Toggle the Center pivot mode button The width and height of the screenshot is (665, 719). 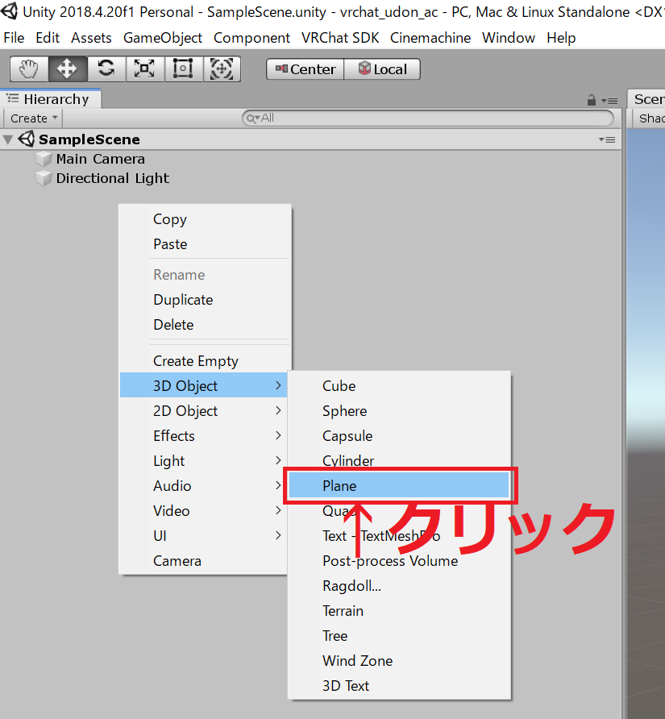pyautogui.click(x=305, y=69)
